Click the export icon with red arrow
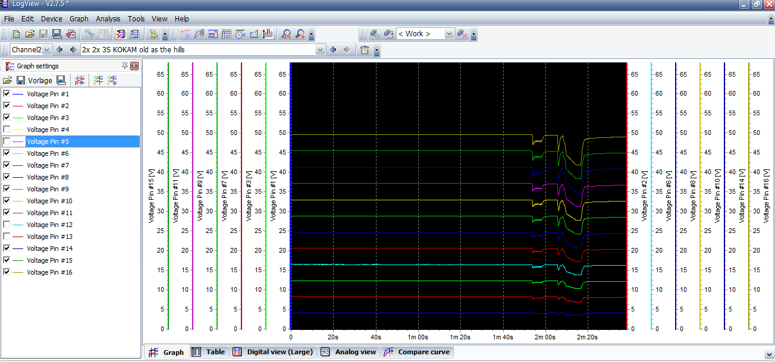 coord(70,34)
